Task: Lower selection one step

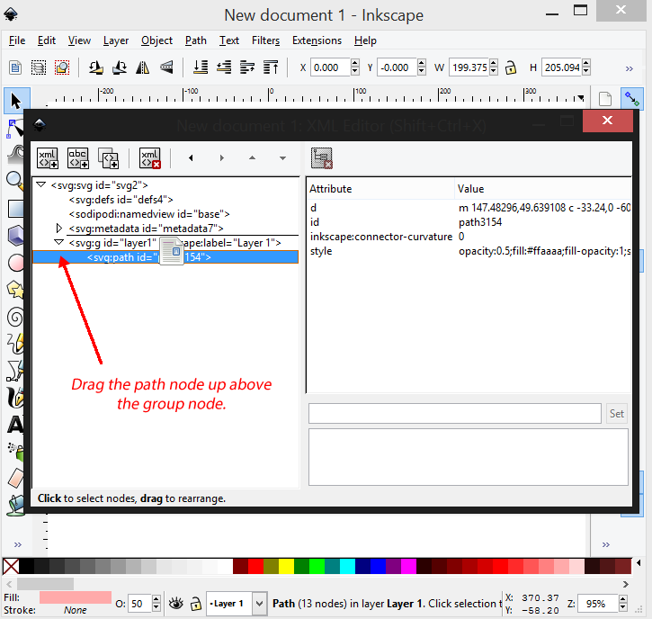Action: click(x=224, y=67)
